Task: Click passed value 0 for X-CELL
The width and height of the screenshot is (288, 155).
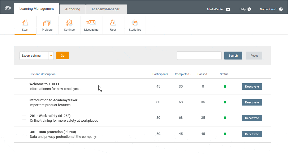Action: 203,86
